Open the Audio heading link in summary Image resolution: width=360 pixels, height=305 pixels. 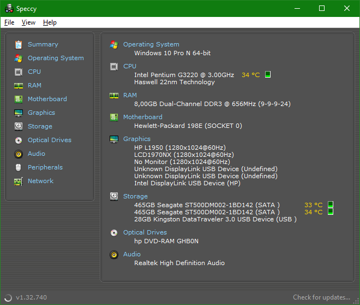click(132, 254)
